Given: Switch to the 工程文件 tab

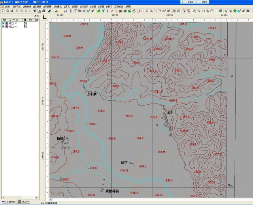Looking at the screenshot, I should pyautogui.click(x=10, y=202).
